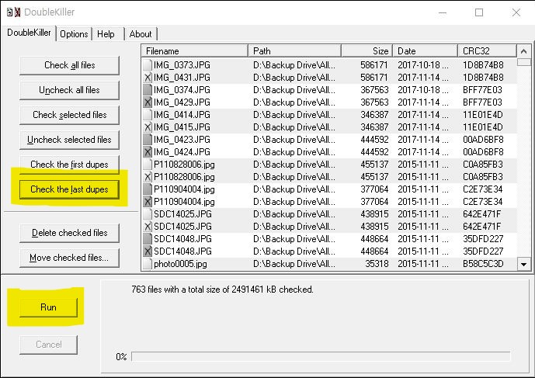
Task: Sort list by Path column header
Action: 294,50
